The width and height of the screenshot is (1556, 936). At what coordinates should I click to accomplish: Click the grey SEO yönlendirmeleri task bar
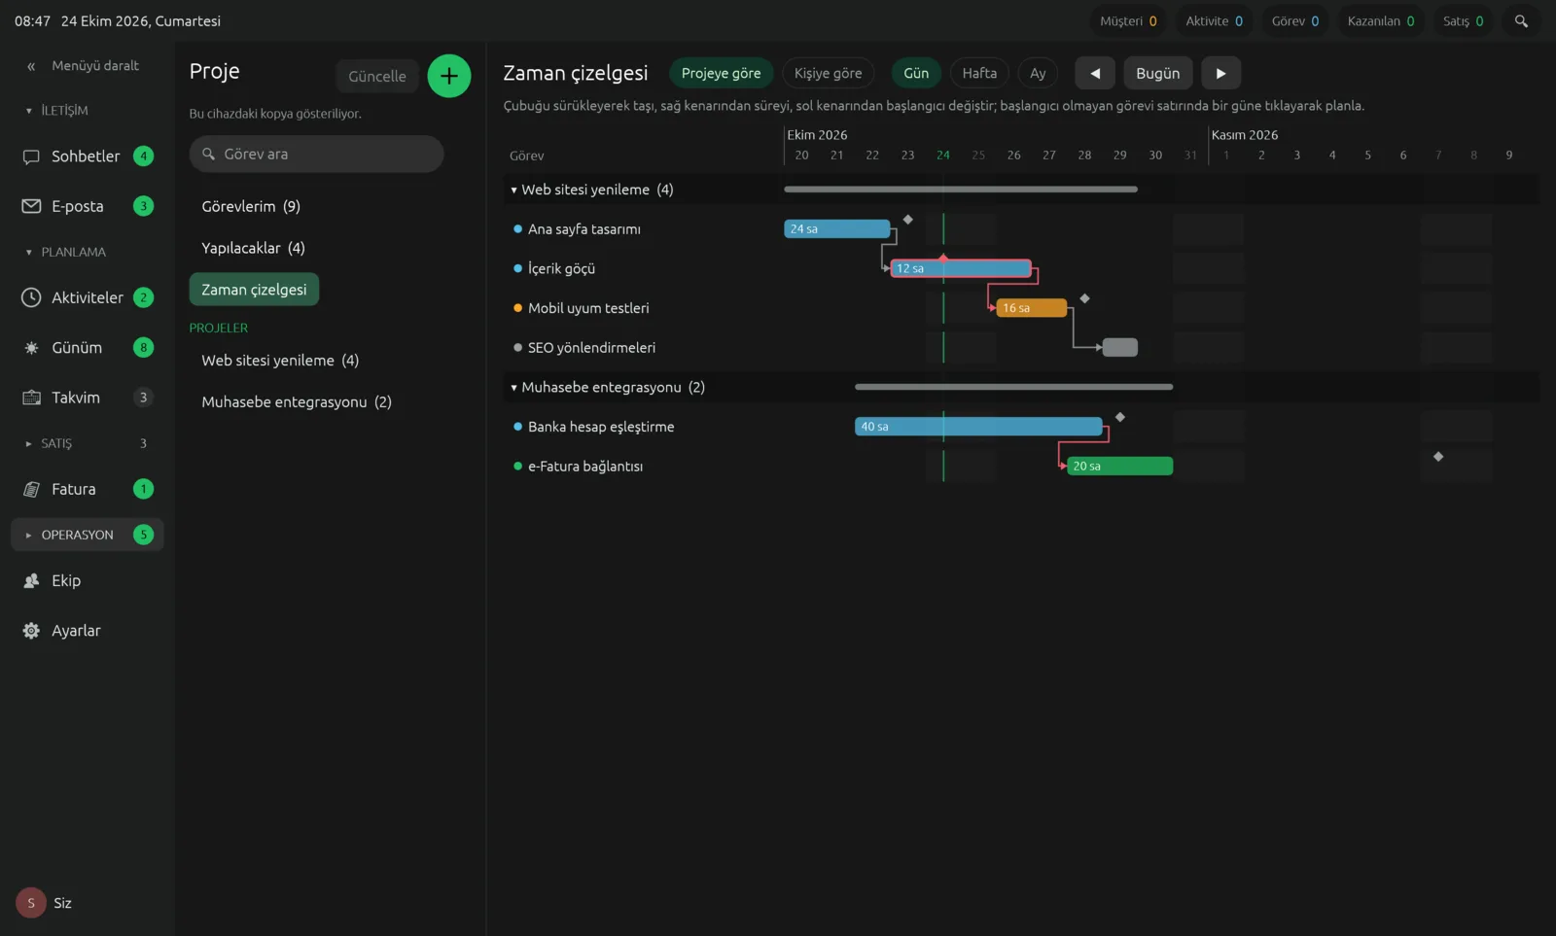tap(1120, 348)
